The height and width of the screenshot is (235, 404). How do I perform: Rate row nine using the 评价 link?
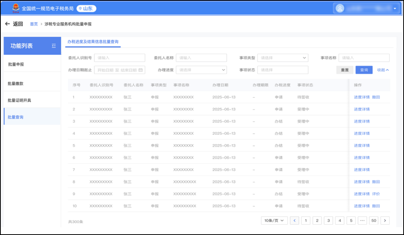pos(377,193)
